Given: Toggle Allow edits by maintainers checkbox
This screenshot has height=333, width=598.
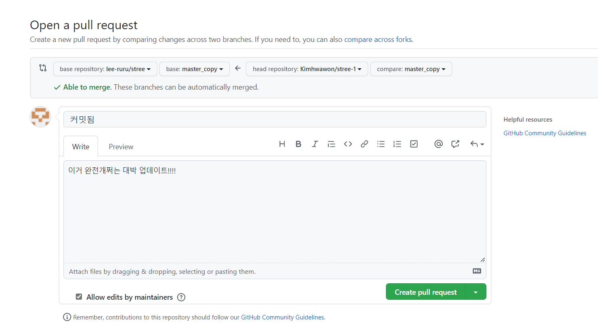Looking at the screenshot, I should [x=79, y=296].
